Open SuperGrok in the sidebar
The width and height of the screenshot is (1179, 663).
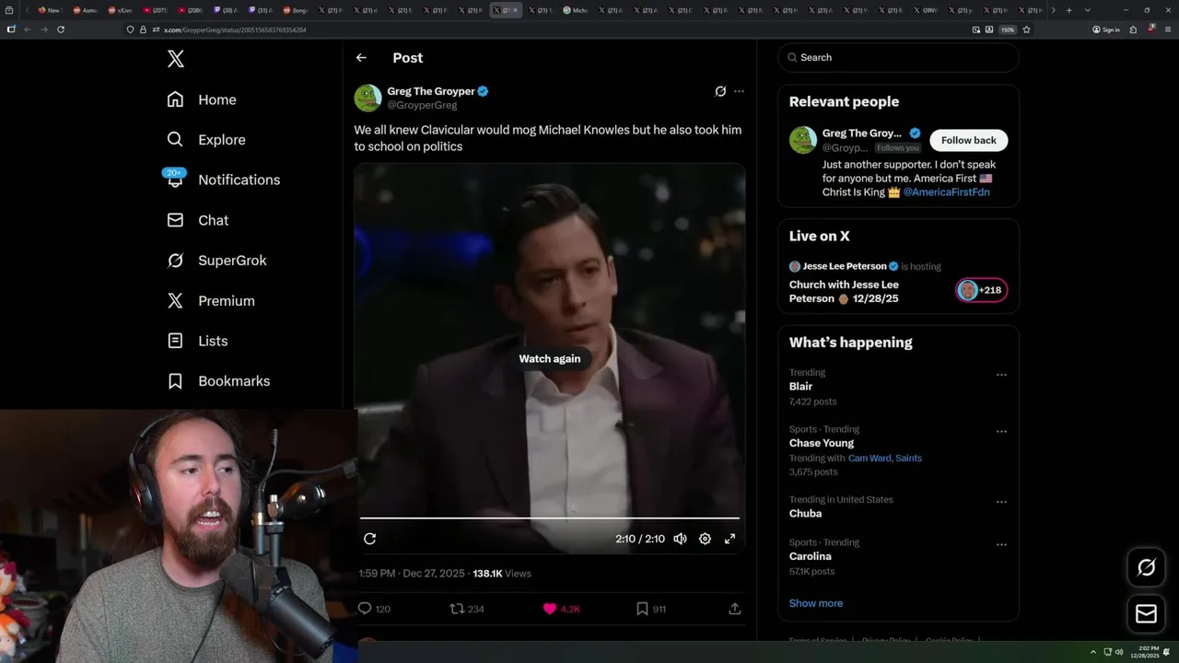[216, 261]
